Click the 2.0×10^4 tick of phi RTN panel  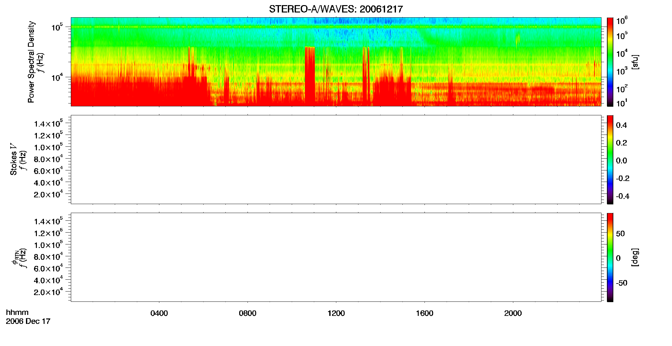pyautogui.click(x=48, y=292)
